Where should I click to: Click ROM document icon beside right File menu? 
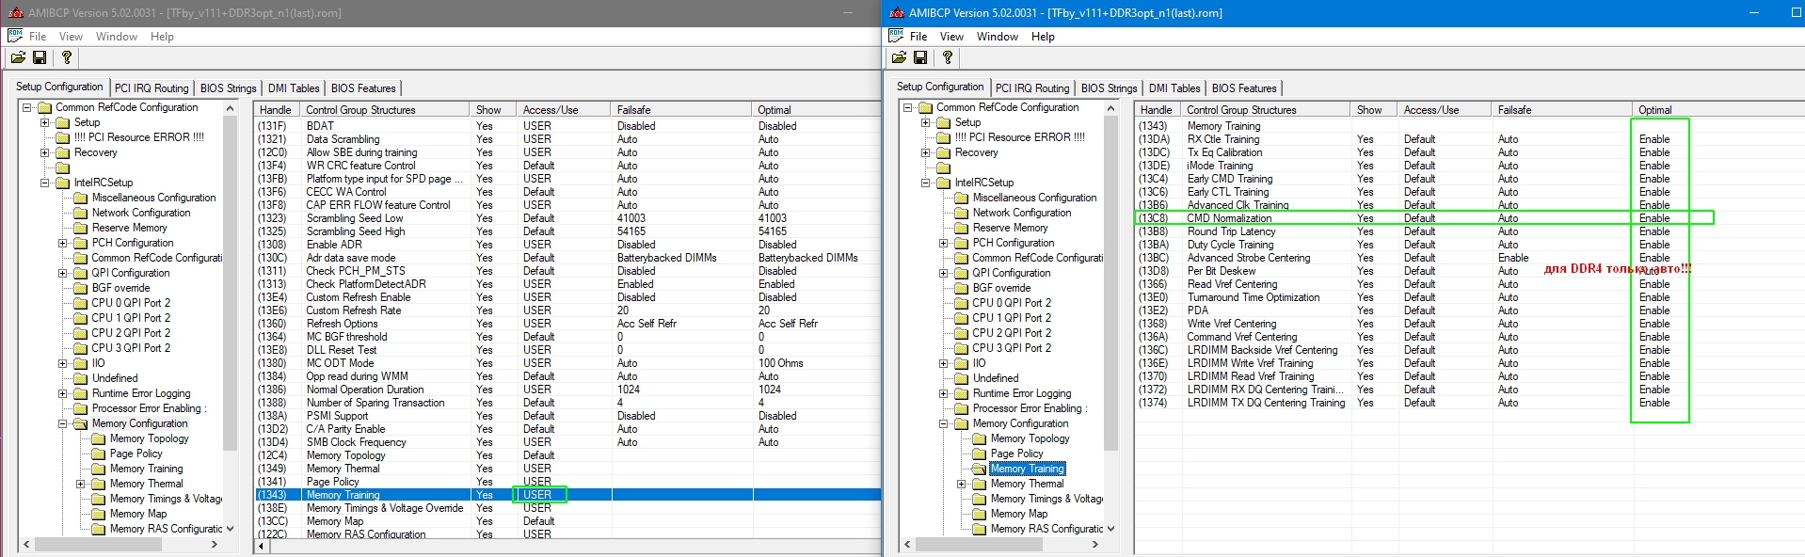[896, 36]
